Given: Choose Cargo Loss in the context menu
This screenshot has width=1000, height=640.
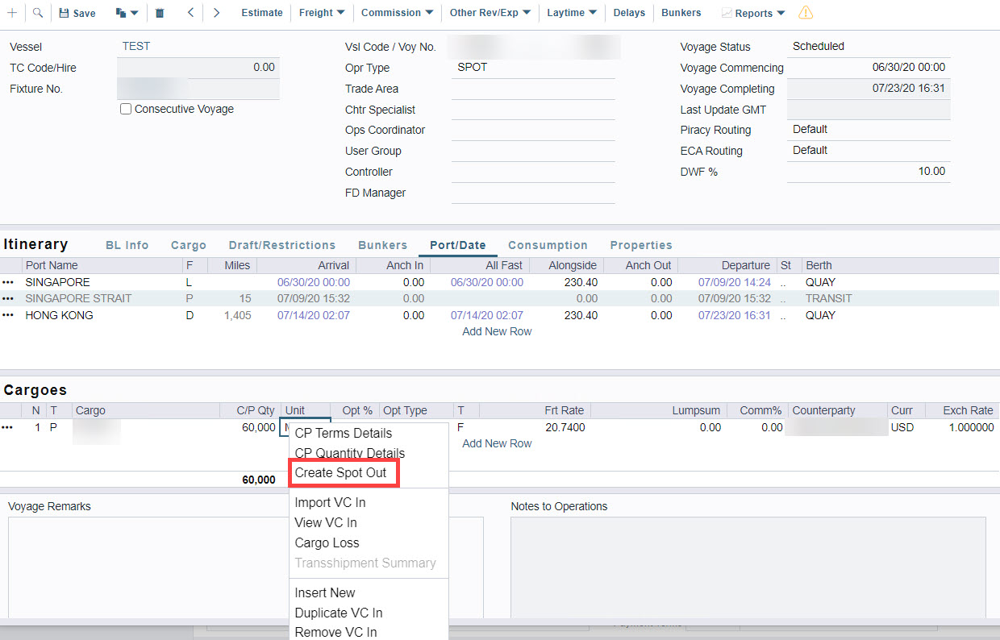Looking at the screenshot, I should (327, 543).
